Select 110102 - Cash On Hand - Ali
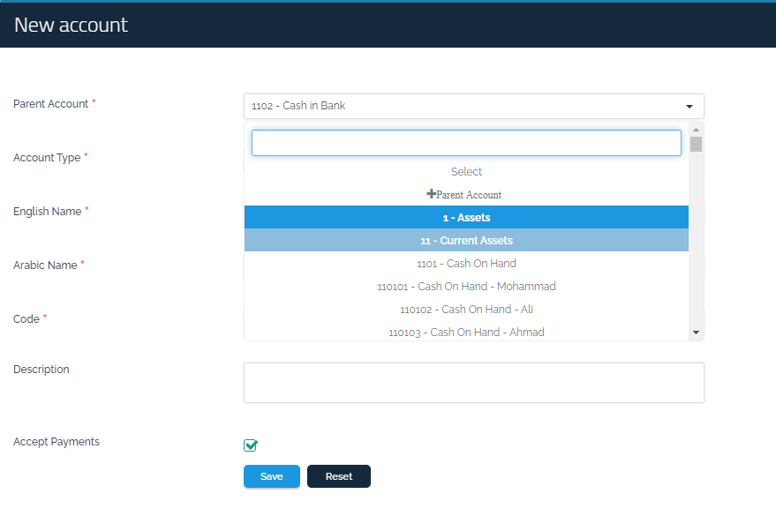The image size is (776, 531). tap(466, 310)
